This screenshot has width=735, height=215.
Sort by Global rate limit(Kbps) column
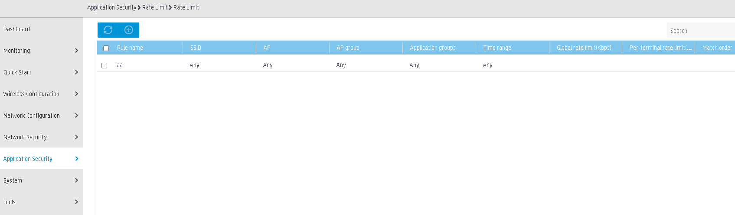584,48
